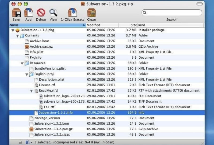Click the green zoom window button
The image size is (214, 145).
tap(26, 4)
